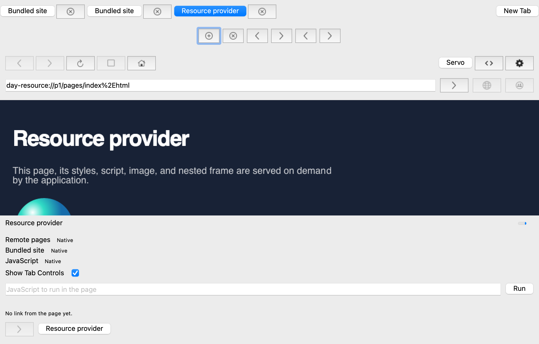Go forward using arrow beside the reload button
This screenshot has width=539, height=344.
pos(50,63)
